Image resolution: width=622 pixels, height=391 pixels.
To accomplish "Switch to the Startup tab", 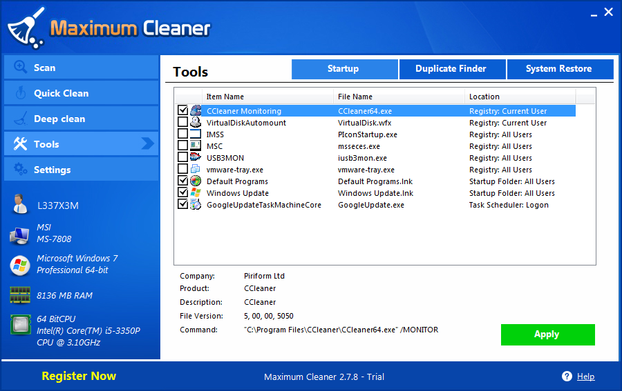I will click(x=344, y=69).
